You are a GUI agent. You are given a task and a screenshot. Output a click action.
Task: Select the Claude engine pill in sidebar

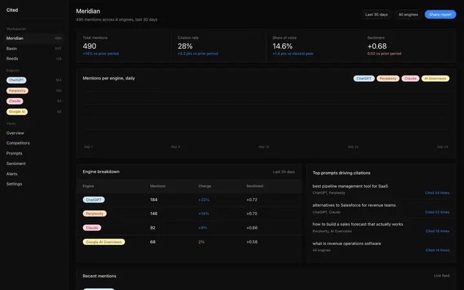pos(15,101)
